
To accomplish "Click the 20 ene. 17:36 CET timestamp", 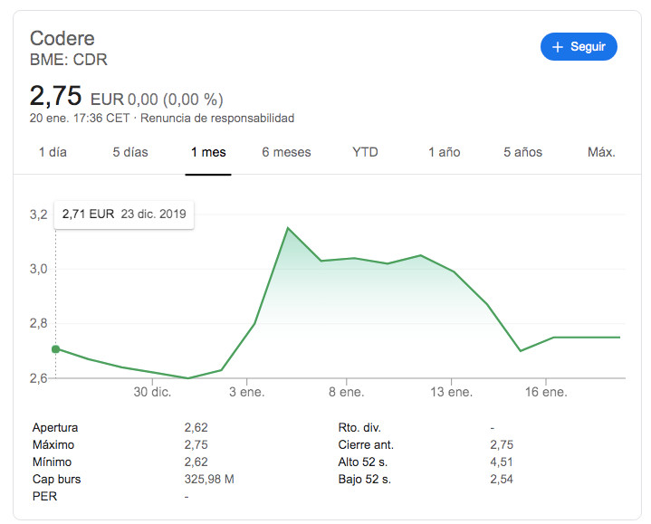I will (80, 119).
